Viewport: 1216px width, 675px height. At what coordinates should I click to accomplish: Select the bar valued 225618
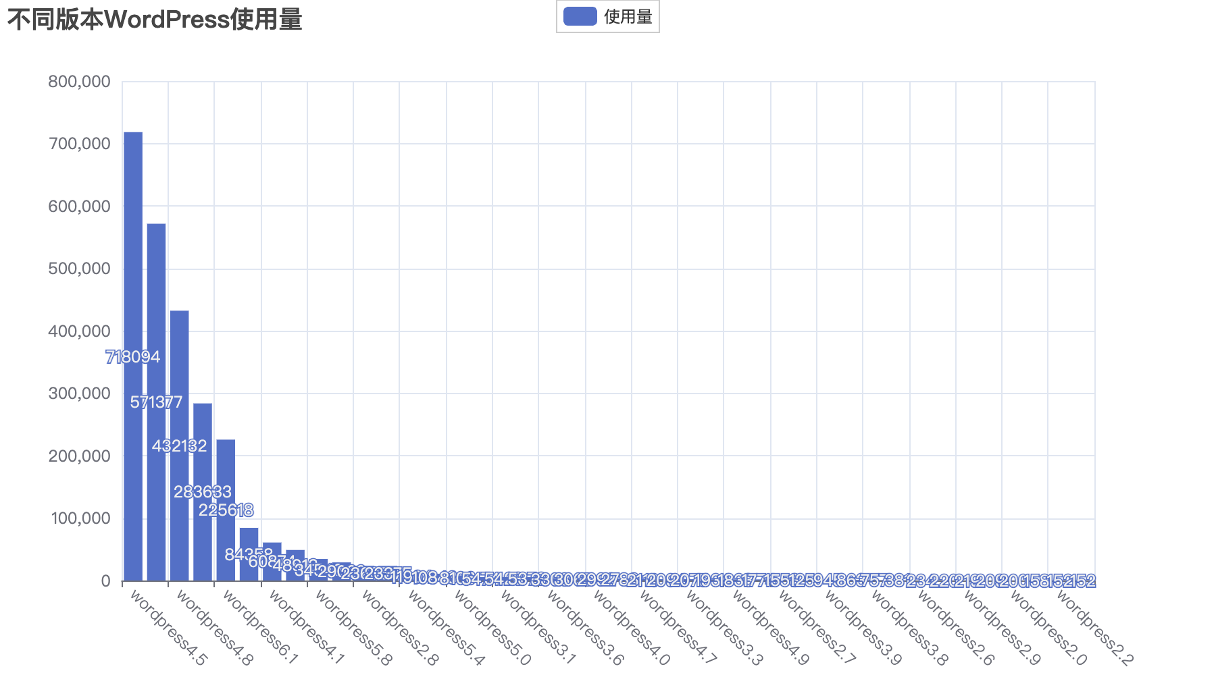(226, 510)
